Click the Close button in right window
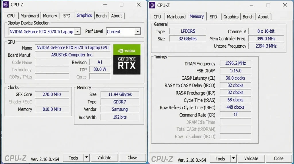Viewport: 294px width, 164px height. [x=278, y=159]
